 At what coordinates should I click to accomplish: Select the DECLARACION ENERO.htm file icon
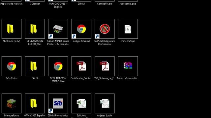tap(58, 66)
